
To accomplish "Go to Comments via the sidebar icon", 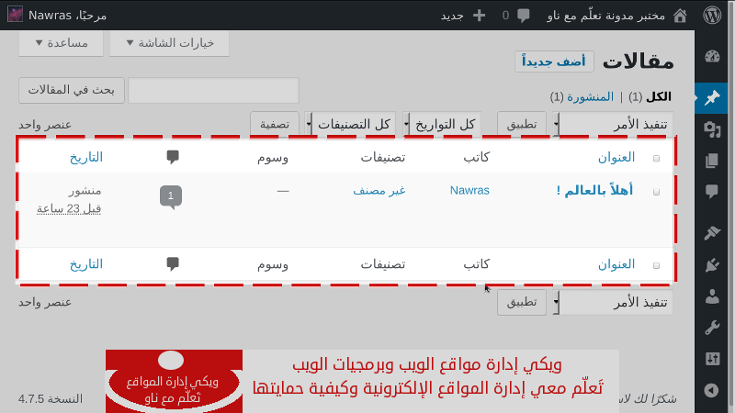I will 711,192.
